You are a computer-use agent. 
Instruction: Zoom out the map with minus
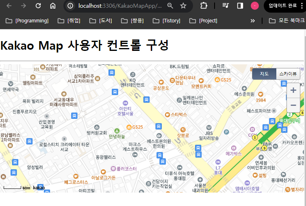293,105
